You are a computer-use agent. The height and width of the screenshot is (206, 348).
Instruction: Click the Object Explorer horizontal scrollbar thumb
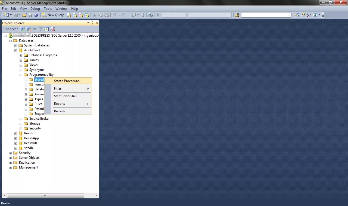[45, 195]
